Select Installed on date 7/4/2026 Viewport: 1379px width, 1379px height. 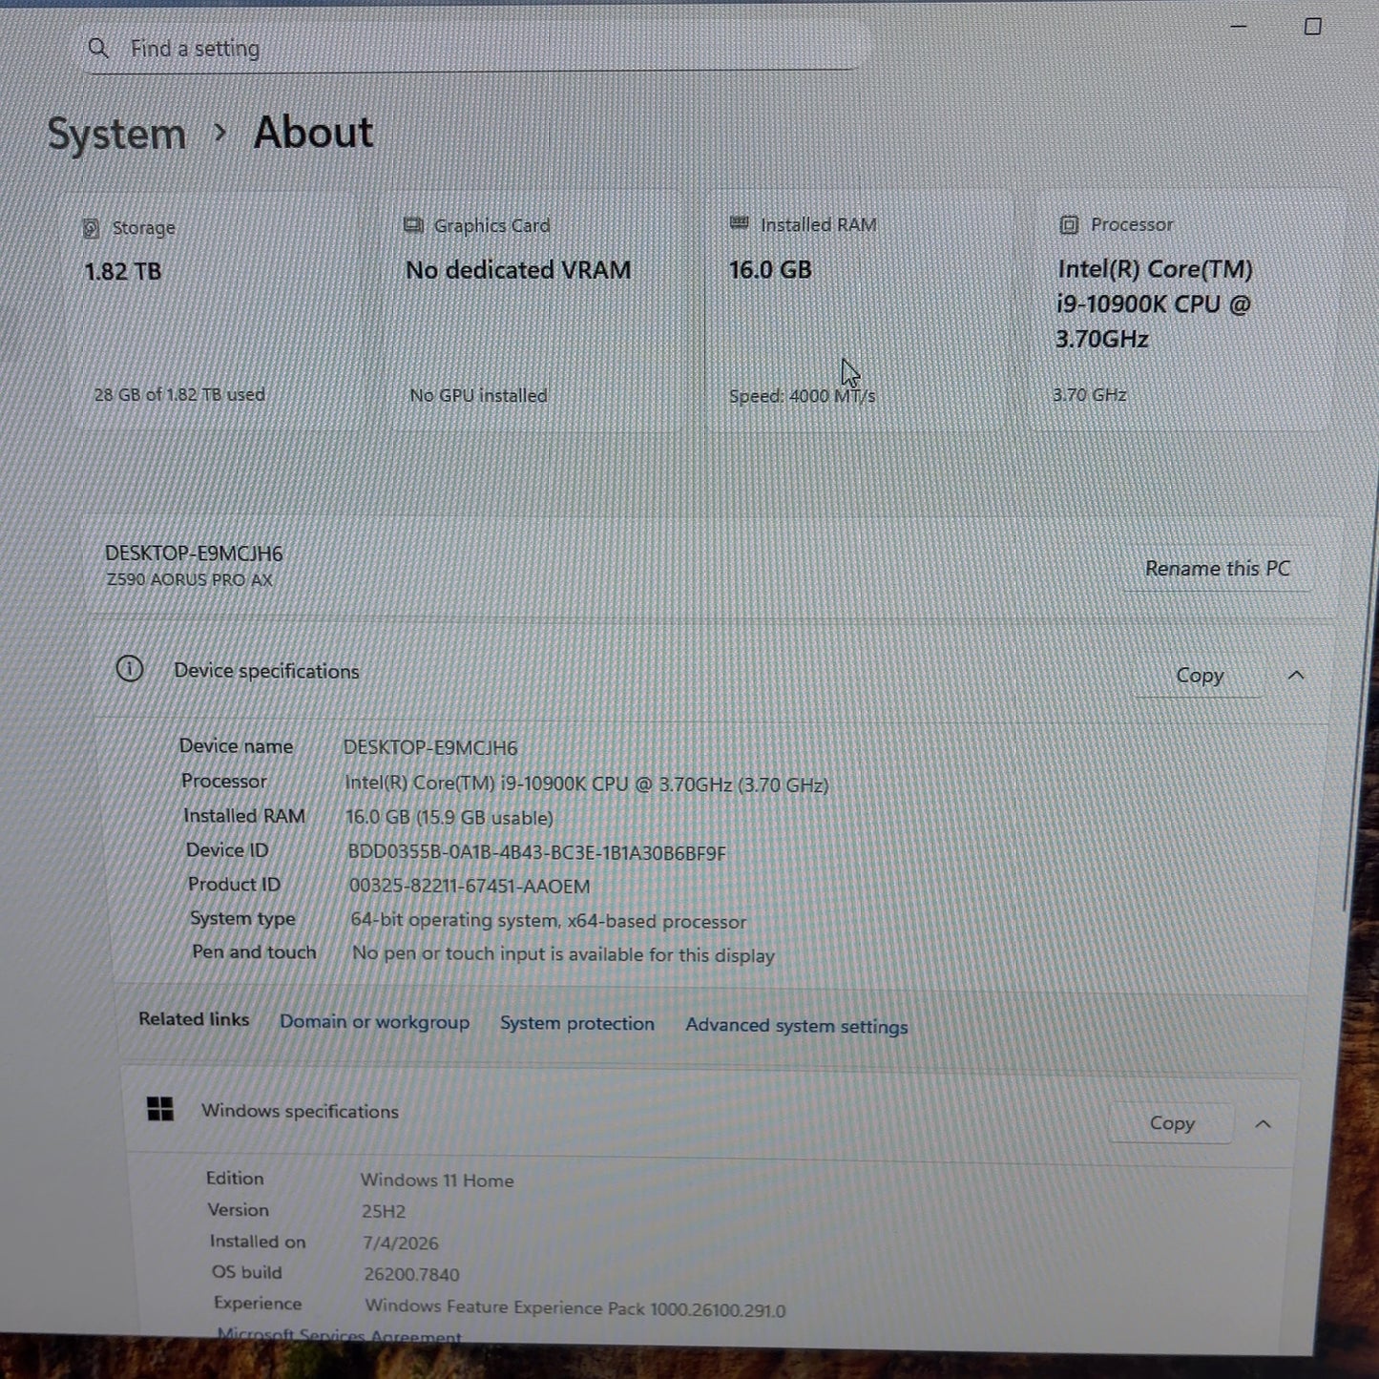pos(401,1243)
